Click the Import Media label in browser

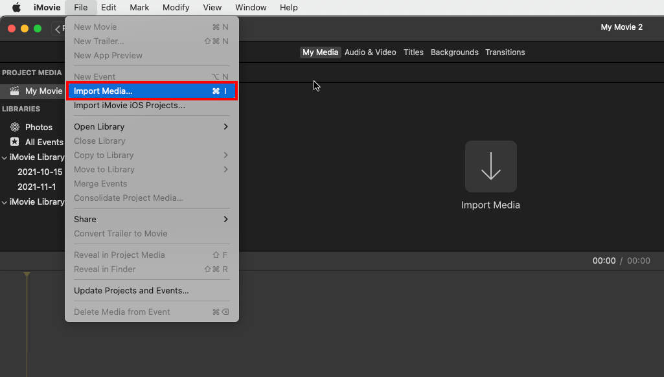coord(490,205)
